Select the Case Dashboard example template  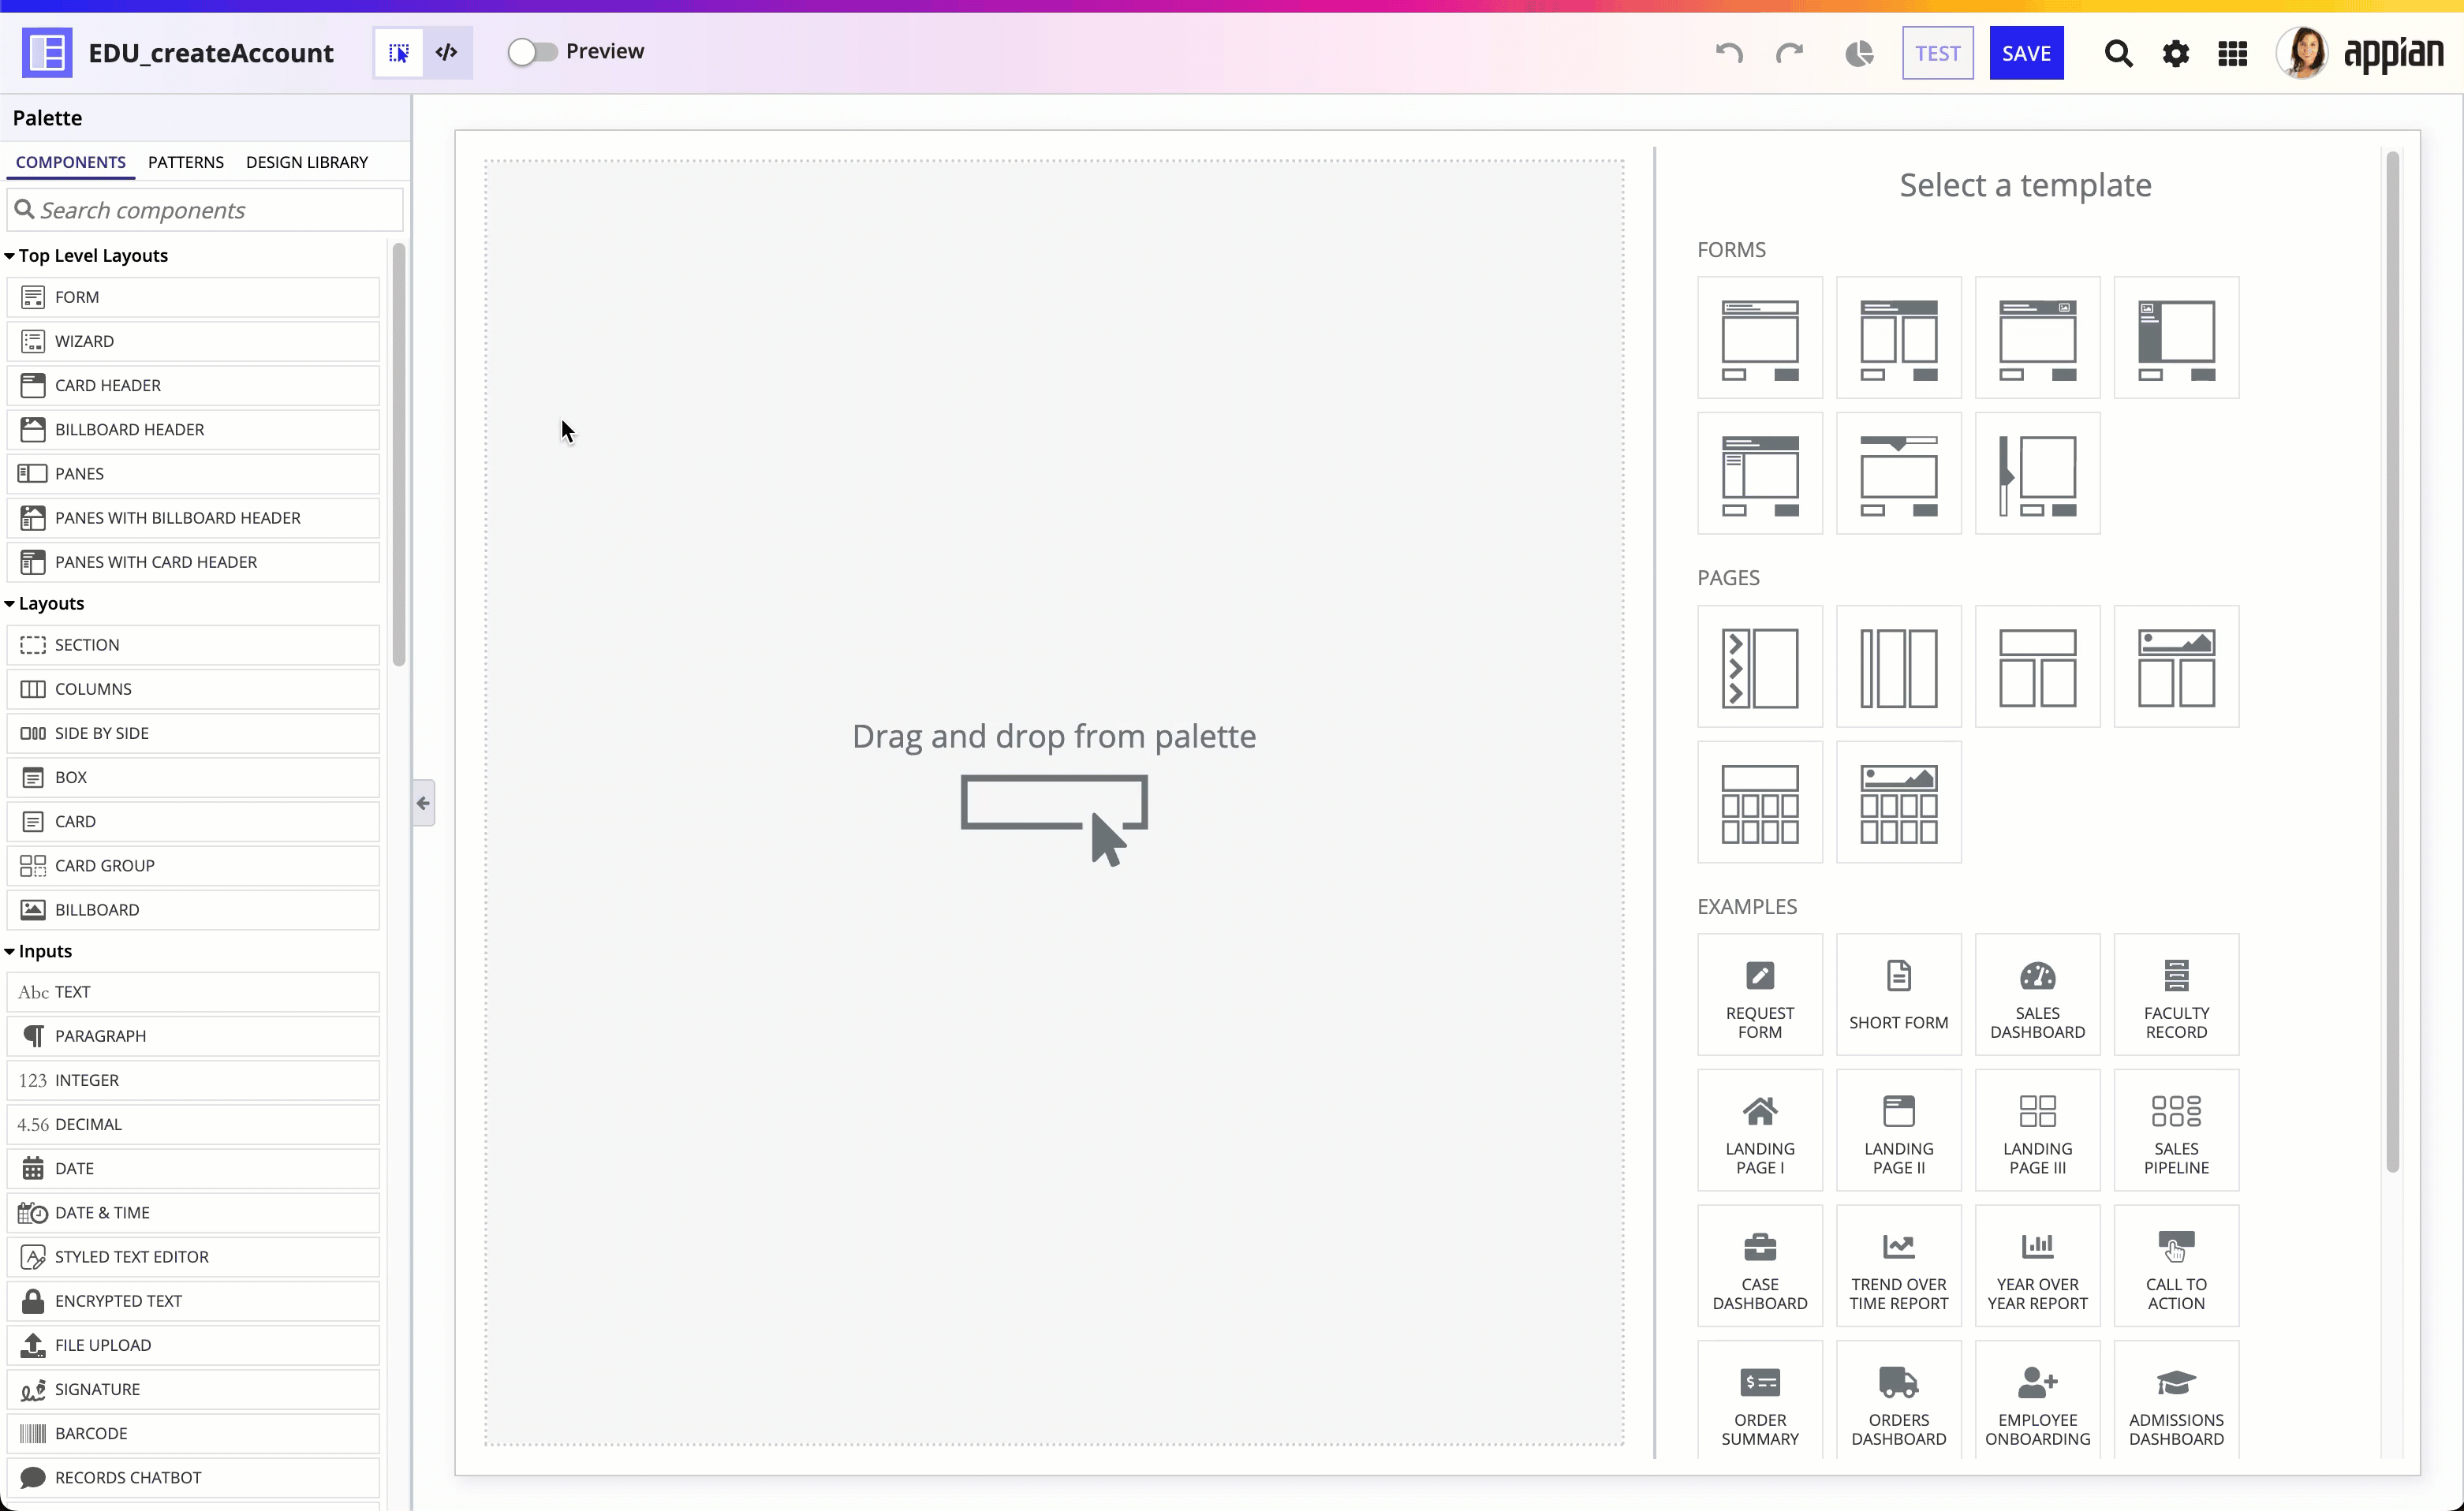click(1760, 1266)
